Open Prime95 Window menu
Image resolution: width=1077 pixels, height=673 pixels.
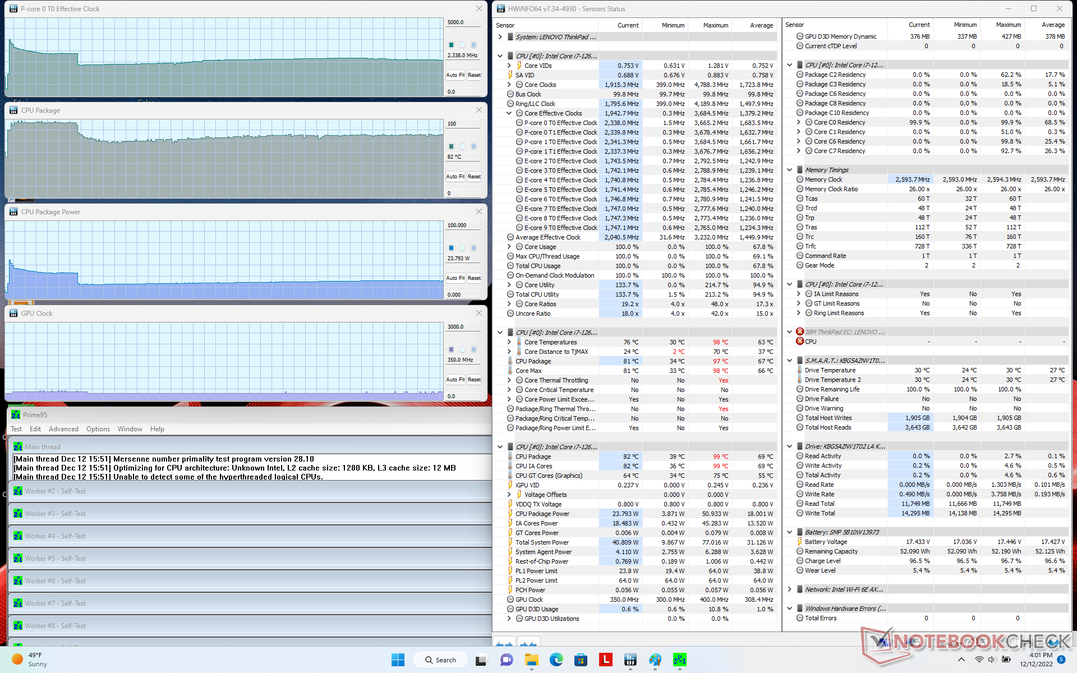130,429
